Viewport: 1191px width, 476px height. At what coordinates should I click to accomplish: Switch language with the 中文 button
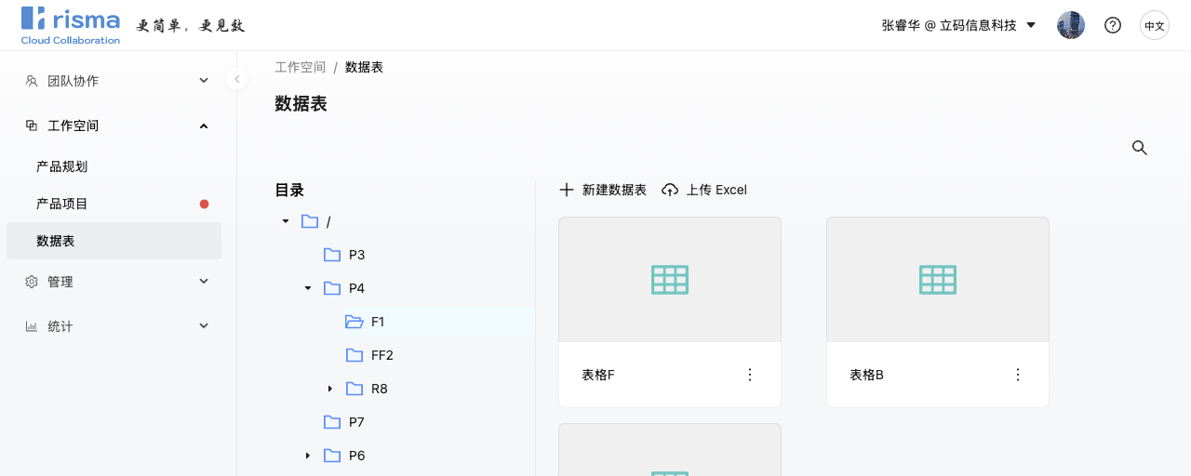pyautogui.click(x=1155, y=25)
